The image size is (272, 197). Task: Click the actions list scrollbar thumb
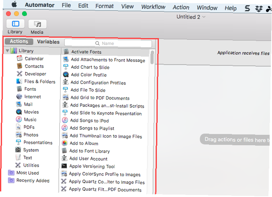click(x=152, y=57)
